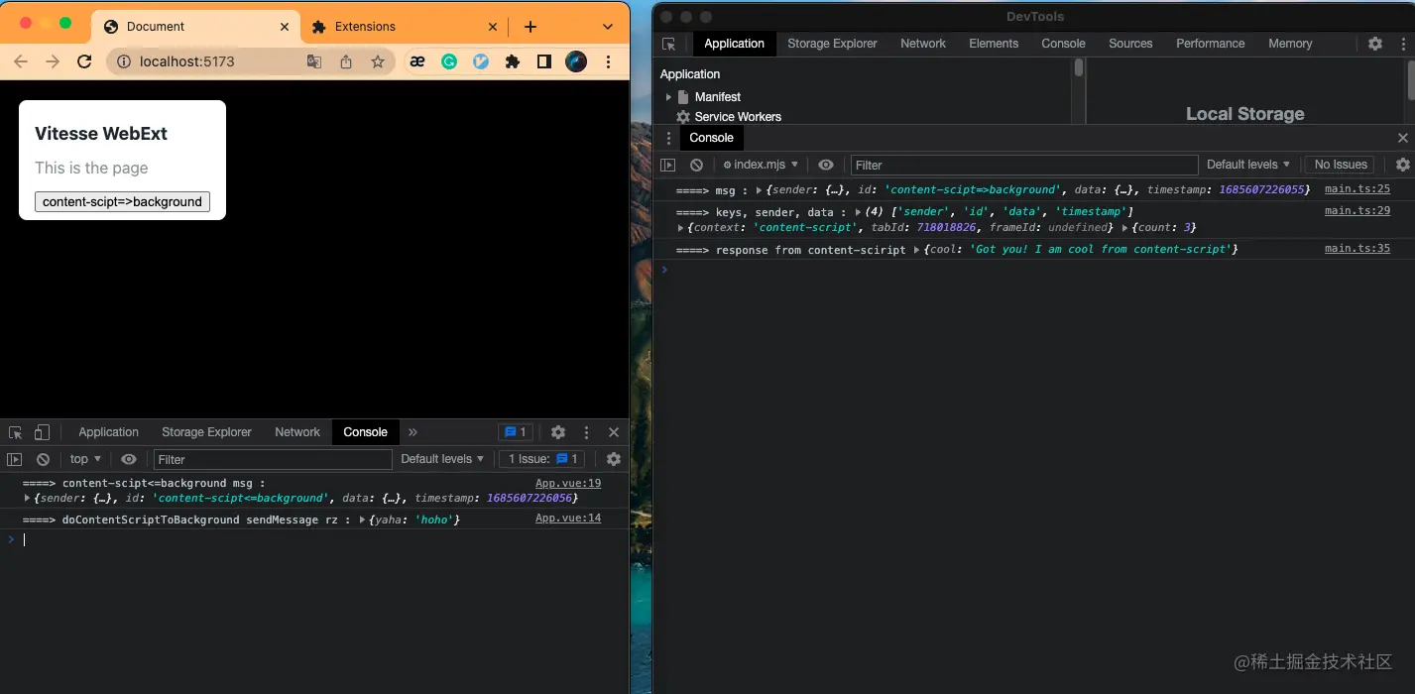Close the Console drawer in DevTools window

pos(1402,138)
